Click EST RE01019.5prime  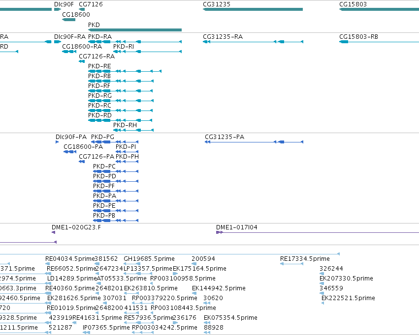71,308
